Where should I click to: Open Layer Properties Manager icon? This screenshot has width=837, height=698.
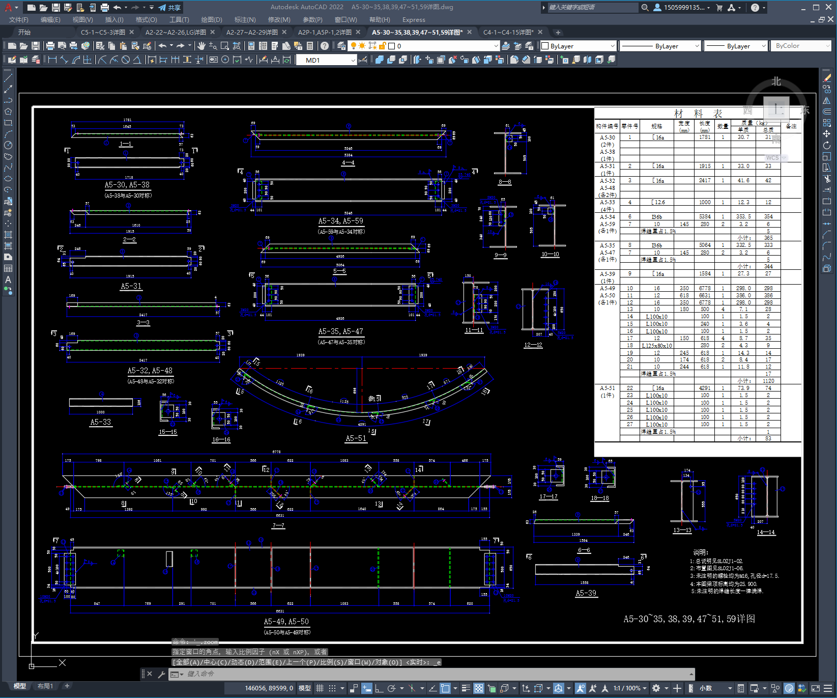(341, 46)
